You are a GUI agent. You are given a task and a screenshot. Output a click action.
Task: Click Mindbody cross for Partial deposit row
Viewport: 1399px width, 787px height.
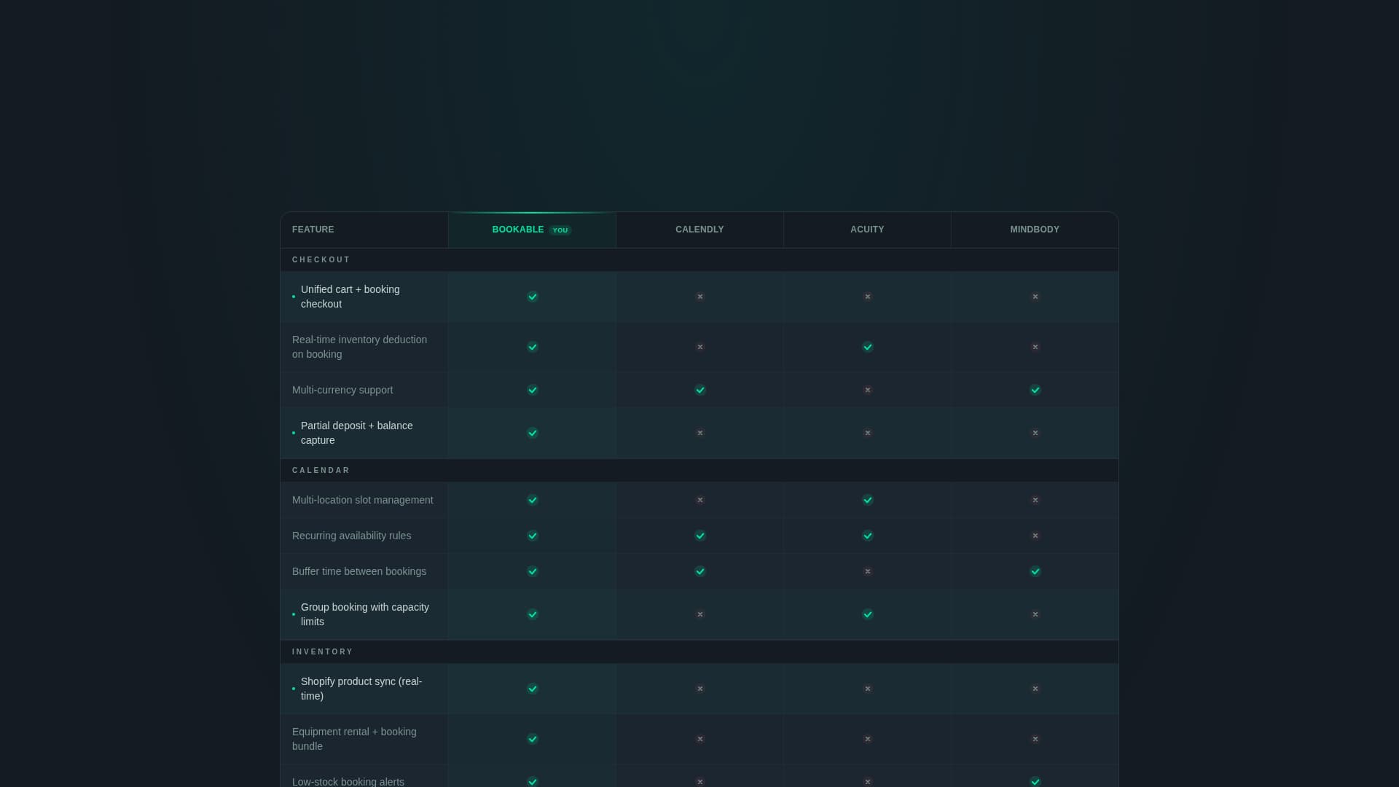coord(1035,433)
